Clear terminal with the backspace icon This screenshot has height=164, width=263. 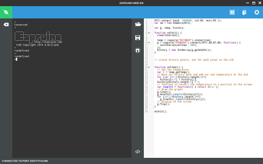(6, 25)
